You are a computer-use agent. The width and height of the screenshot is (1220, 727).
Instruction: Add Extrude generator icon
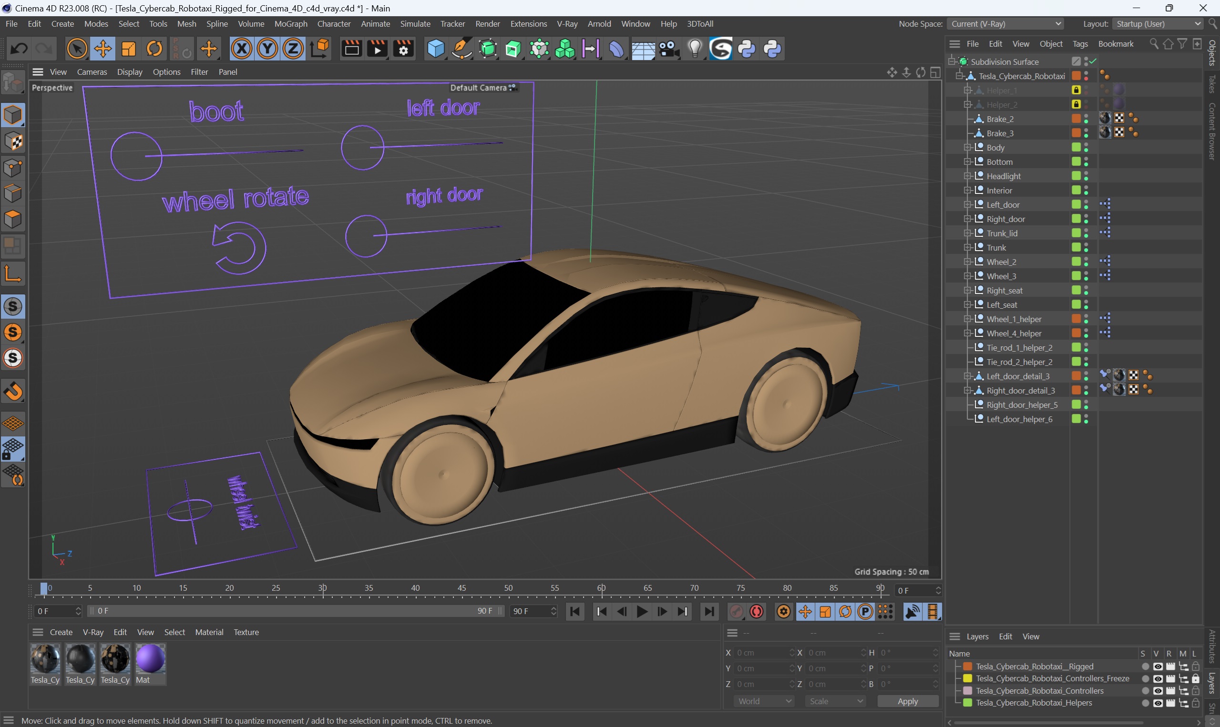(x=513, y=49)
